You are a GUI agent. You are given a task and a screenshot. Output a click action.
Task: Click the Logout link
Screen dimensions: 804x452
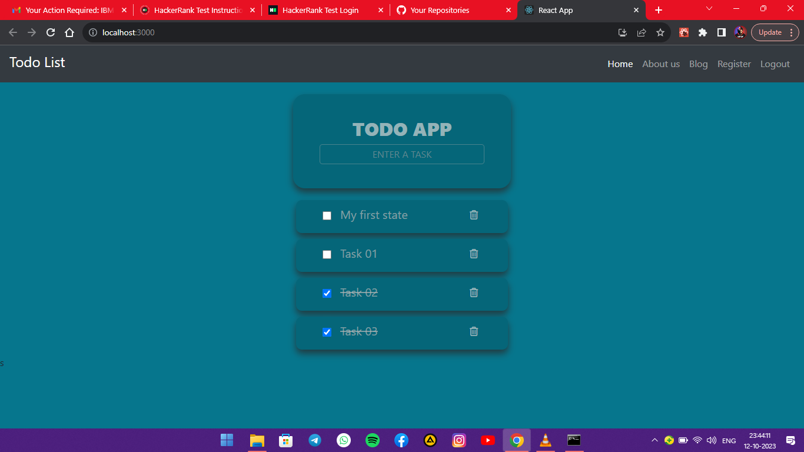click(775, 64)
